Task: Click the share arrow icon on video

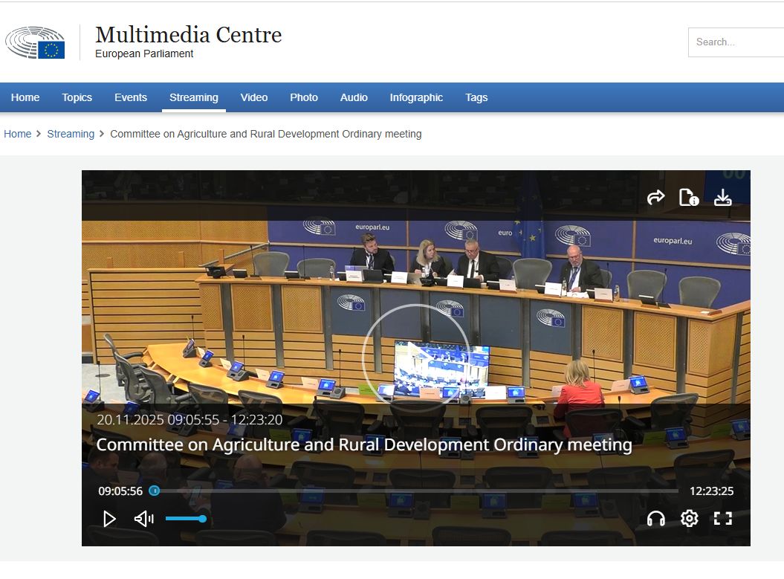Action: [x=655, y=198]
